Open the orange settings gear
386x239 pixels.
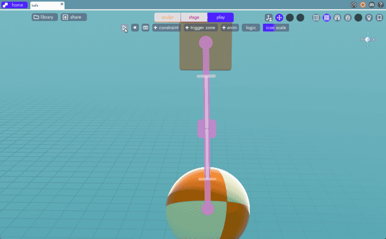pos(363,4)
